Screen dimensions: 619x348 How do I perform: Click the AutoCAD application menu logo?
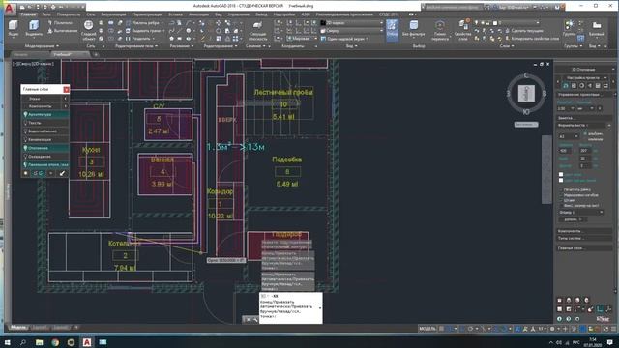point(10,8)
